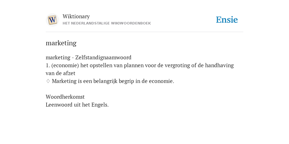Open the Ensie logo link
The height and width of the screenshot is (144, 289).
[x=227, y=20]
